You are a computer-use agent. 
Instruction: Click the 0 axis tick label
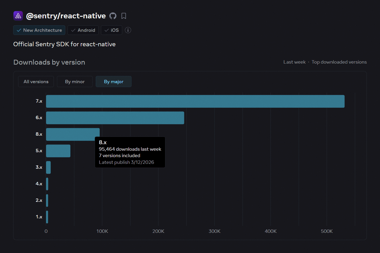[x=46, y=231]
